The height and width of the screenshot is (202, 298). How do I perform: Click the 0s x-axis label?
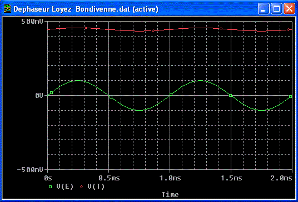(x=48, y=178)
